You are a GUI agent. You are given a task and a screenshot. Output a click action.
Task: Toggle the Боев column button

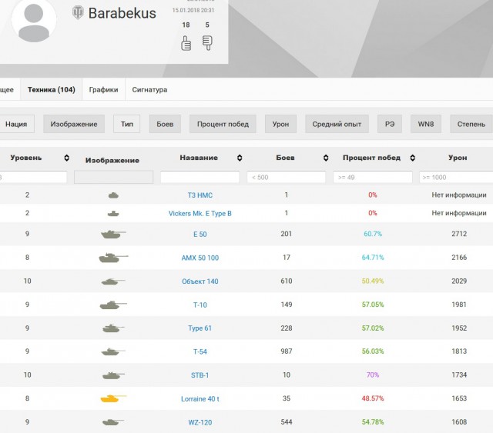click(x=165, y=124)
